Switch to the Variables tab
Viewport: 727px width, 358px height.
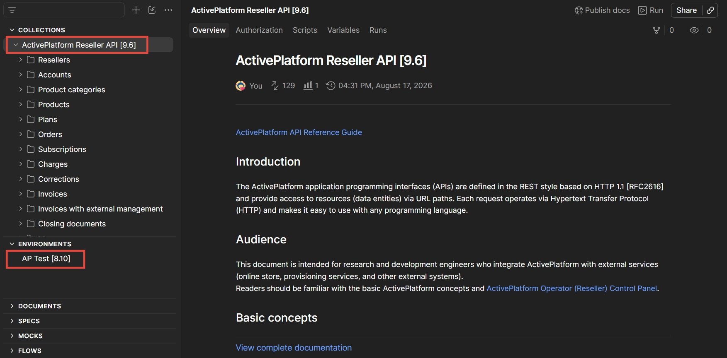(x=343, y=30)
